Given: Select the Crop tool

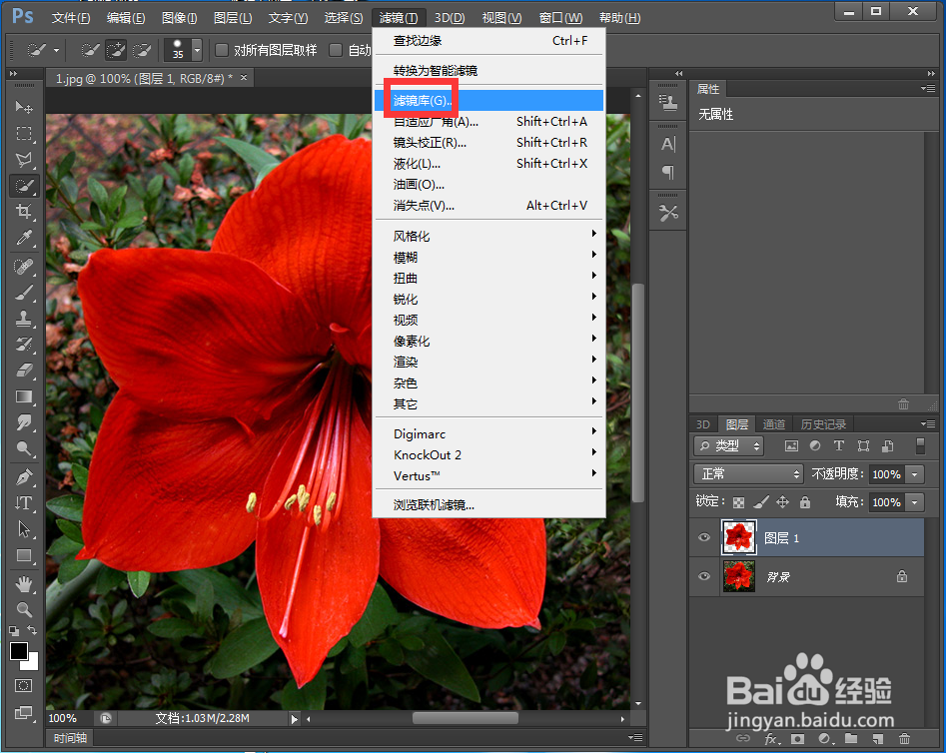Looking at the screenshot, I should (24, 211).
